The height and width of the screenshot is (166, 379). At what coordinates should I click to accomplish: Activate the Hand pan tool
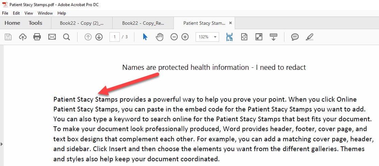tap(160, 37)
